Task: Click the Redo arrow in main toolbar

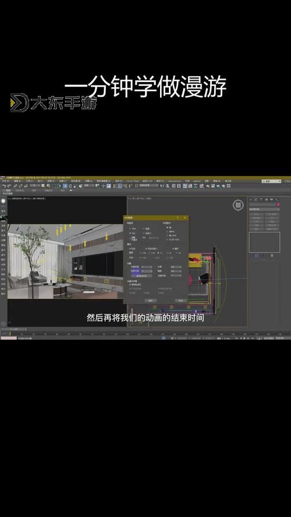Action: point(9,186)
